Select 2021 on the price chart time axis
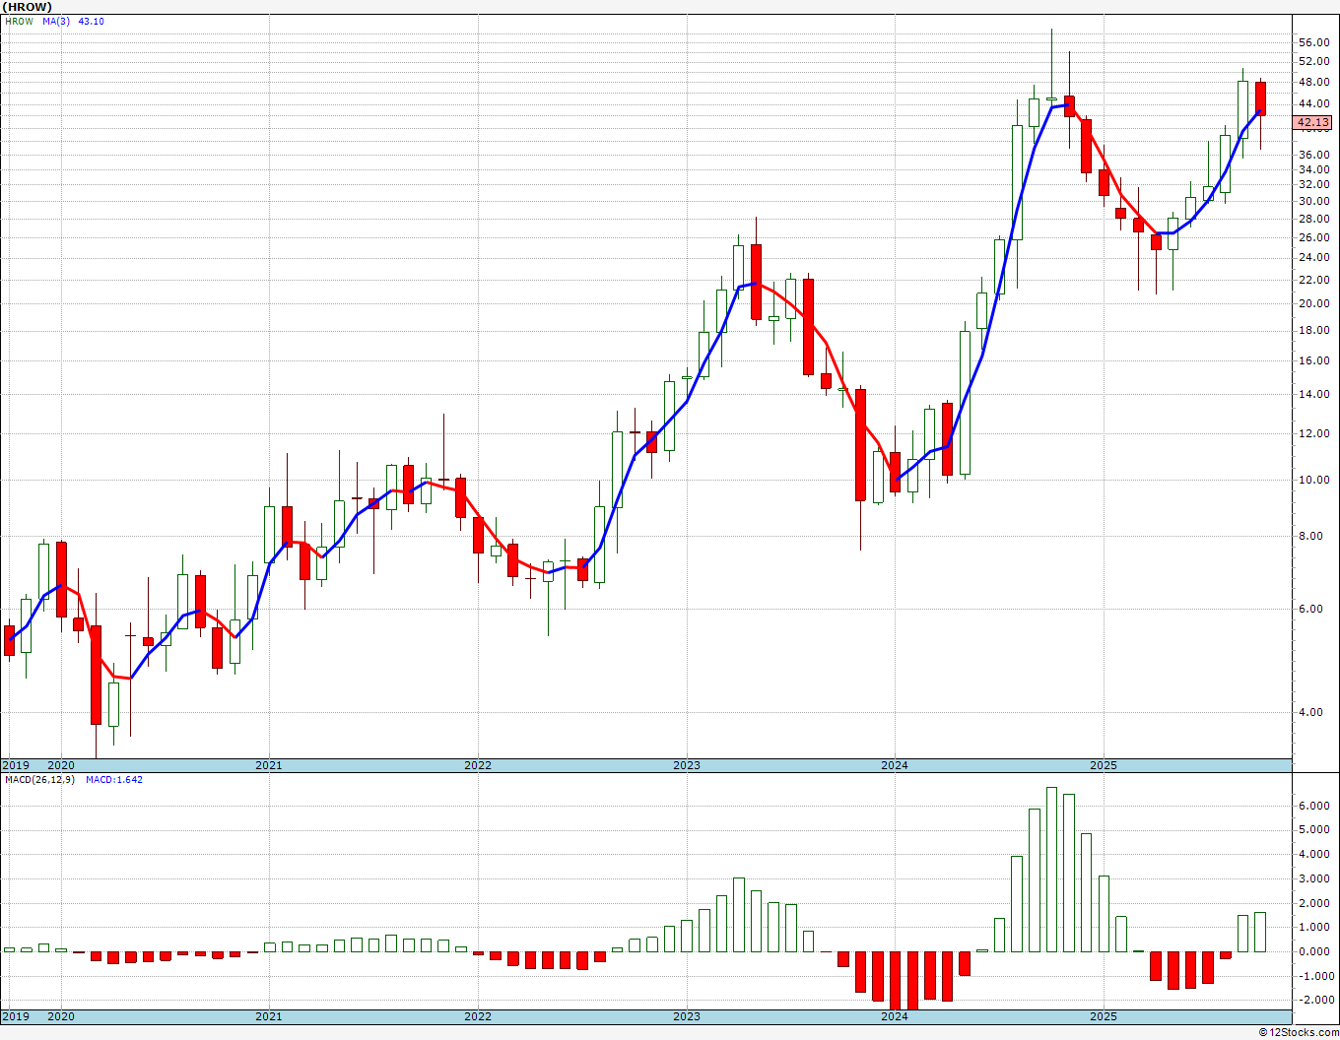Image resolution: width=1340 pixels, height=1040 pixels. (x=269, y=765)
